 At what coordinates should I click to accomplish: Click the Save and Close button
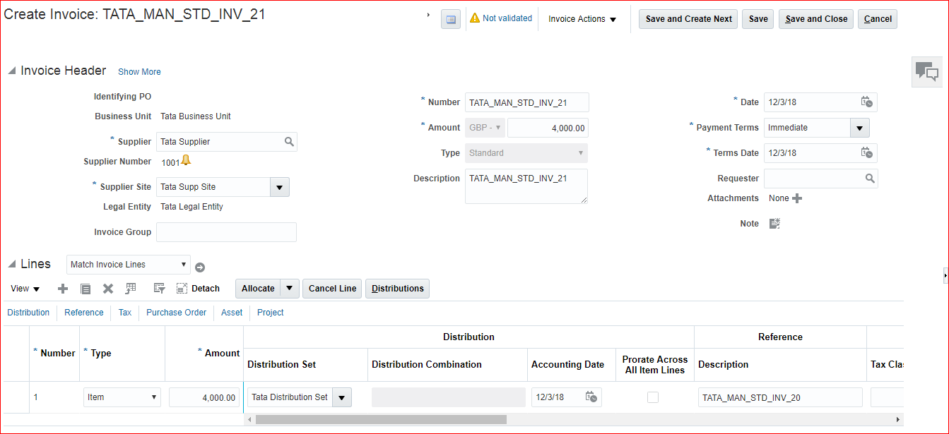[x=816, y=19]
